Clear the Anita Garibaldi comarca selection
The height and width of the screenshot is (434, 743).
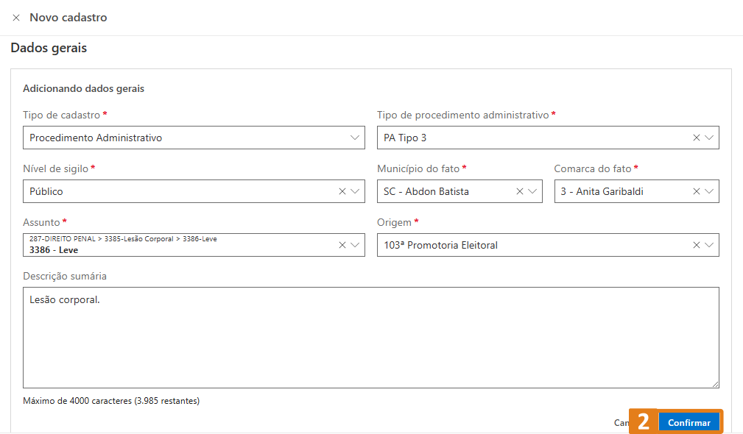pos(697,191)
